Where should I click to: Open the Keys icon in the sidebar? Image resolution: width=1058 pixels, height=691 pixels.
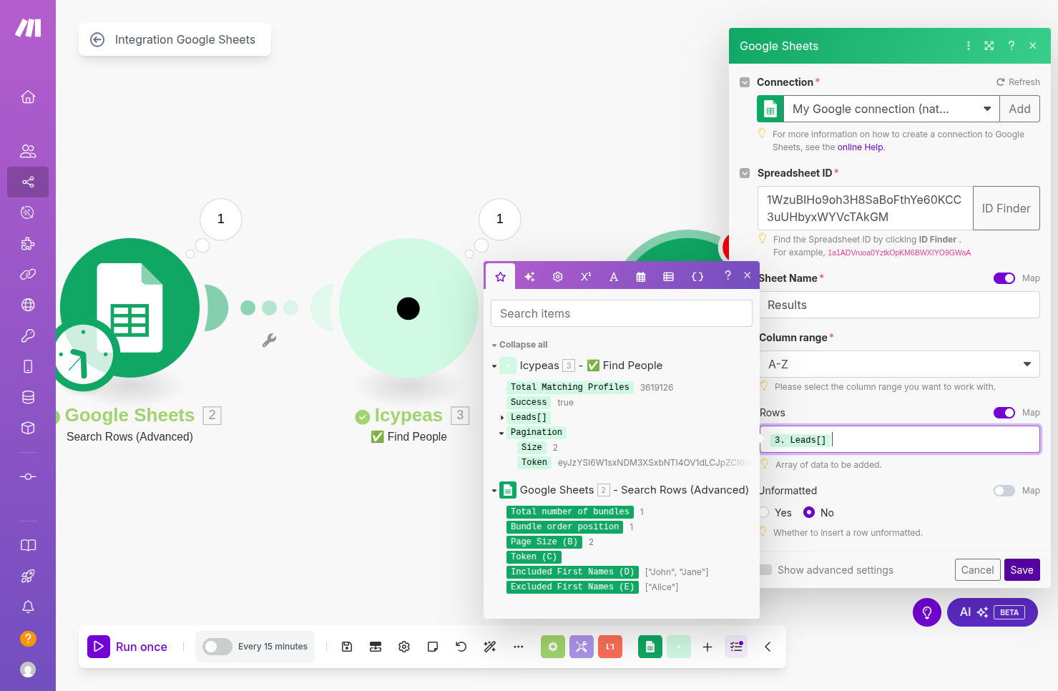(28, 335)
